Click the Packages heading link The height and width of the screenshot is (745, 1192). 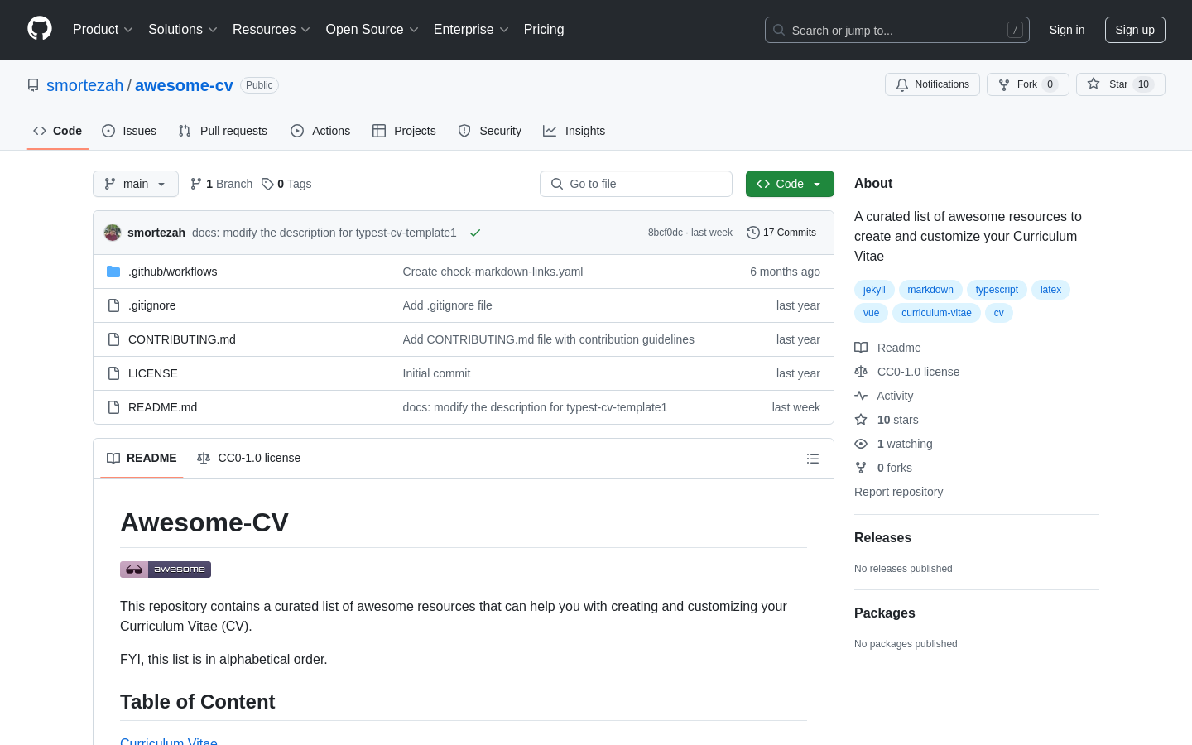[x=885, y=613]
